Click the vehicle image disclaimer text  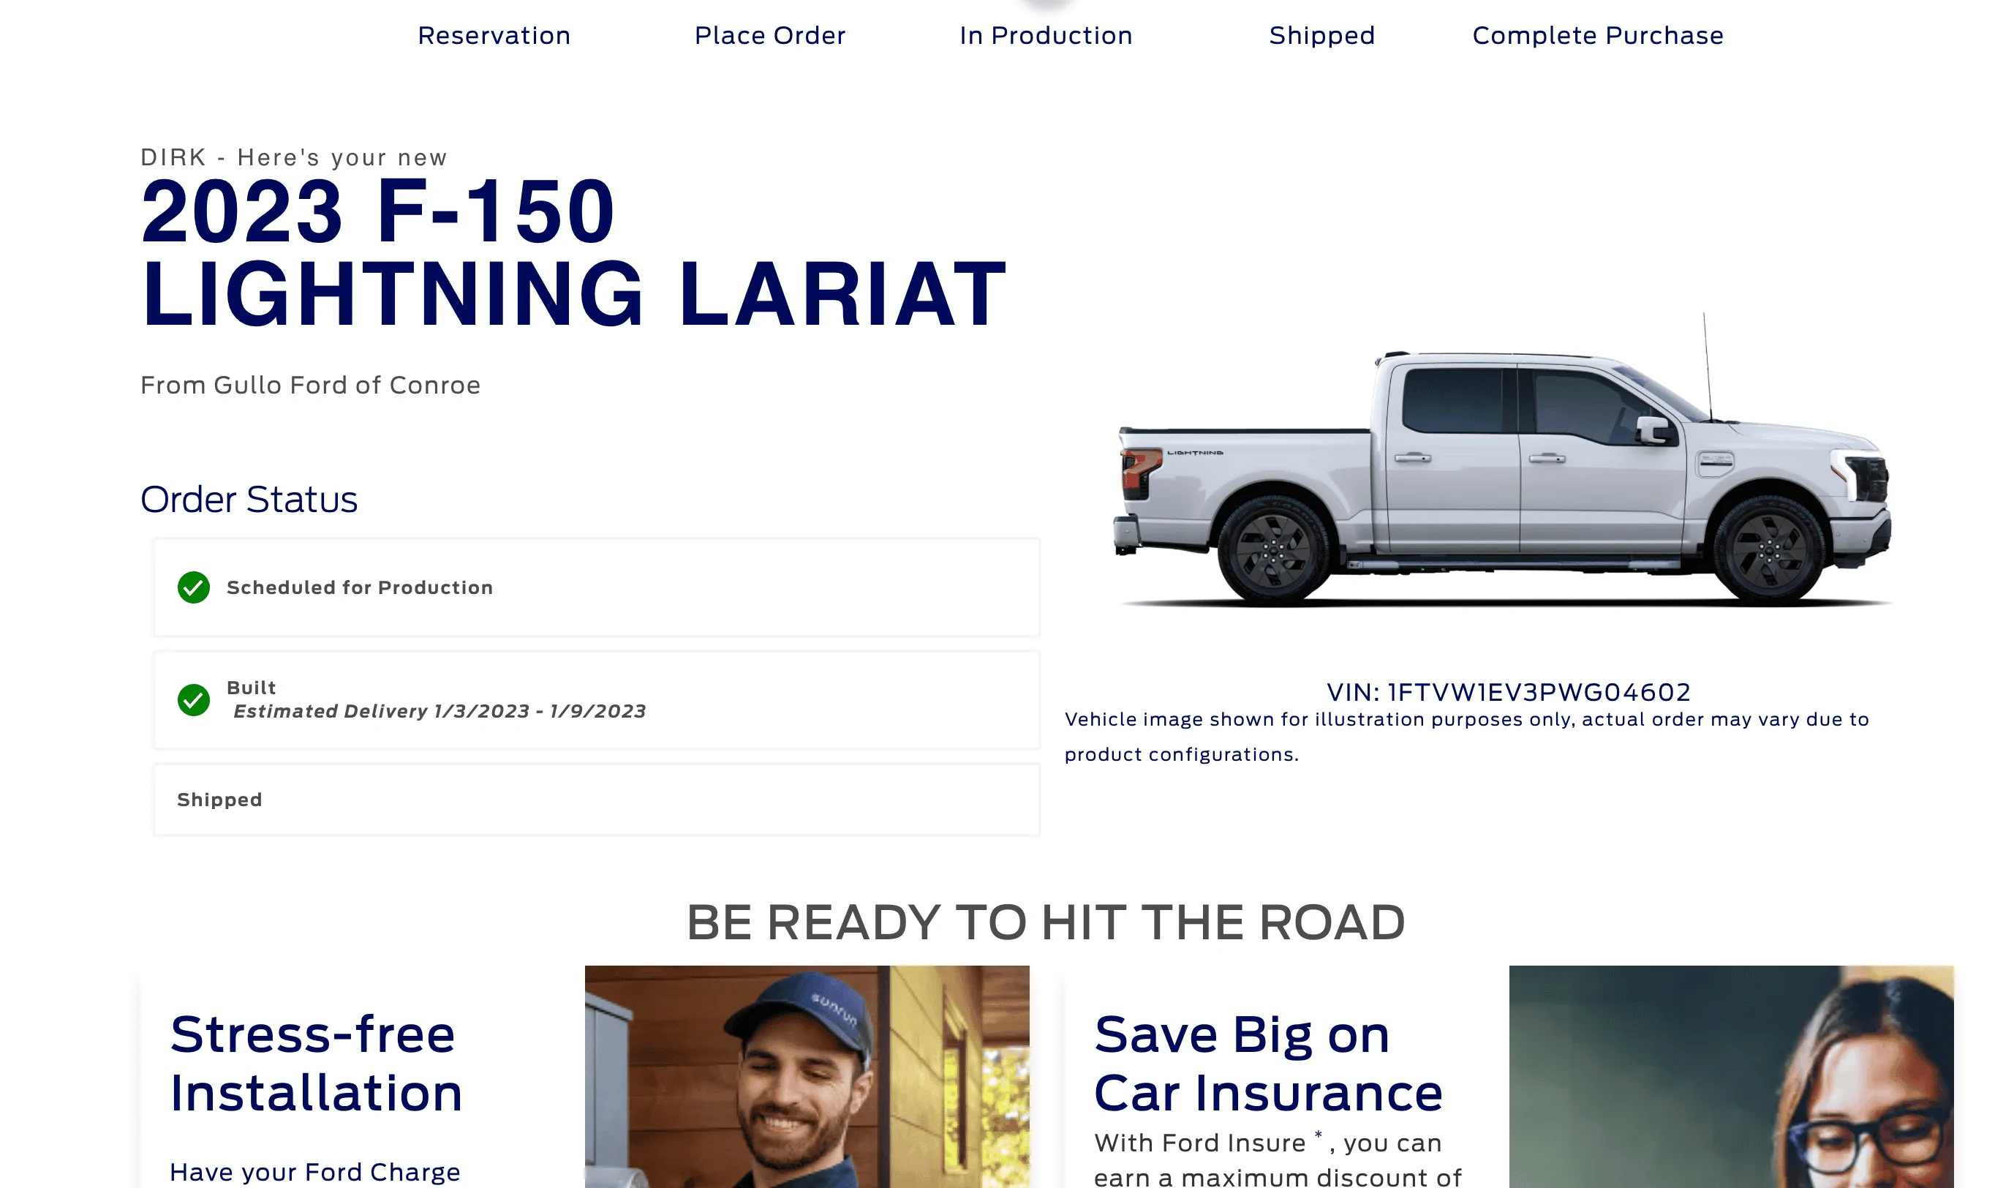coord(1466,737)
